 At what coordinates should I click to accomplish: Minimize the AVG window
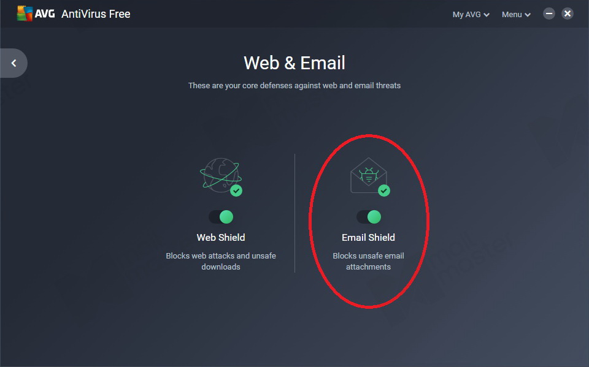549,14
